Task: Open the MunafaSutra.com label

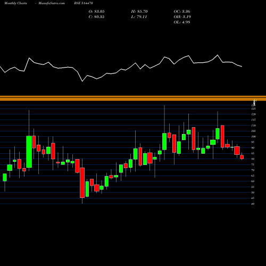Action: point(52,3)
